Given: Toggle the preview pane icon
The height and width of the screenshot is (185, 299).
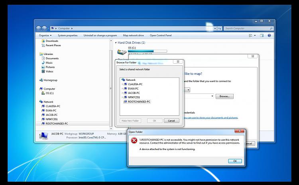Looking at the screenshot, I should point(262,35).
